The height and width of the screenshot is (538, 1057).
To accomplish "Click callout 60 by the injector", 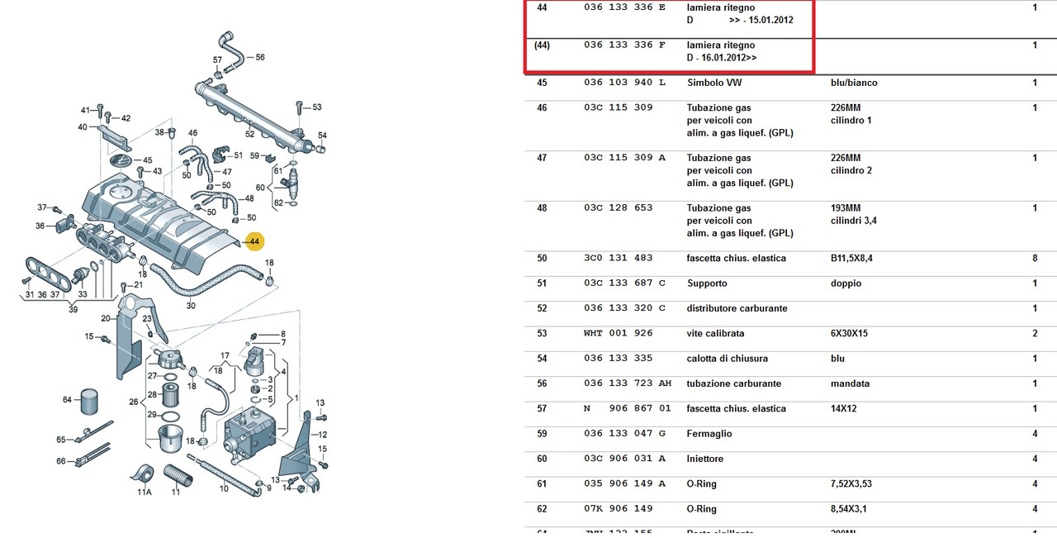I will 261,188.
